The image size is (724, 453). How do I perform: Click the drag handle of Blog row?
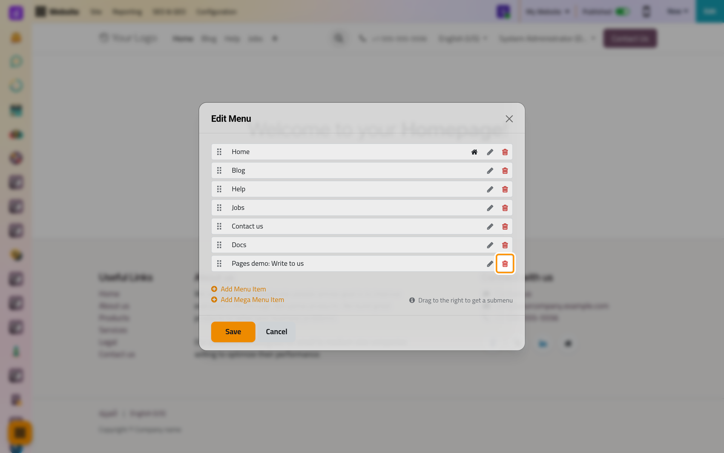coord(219,170)
